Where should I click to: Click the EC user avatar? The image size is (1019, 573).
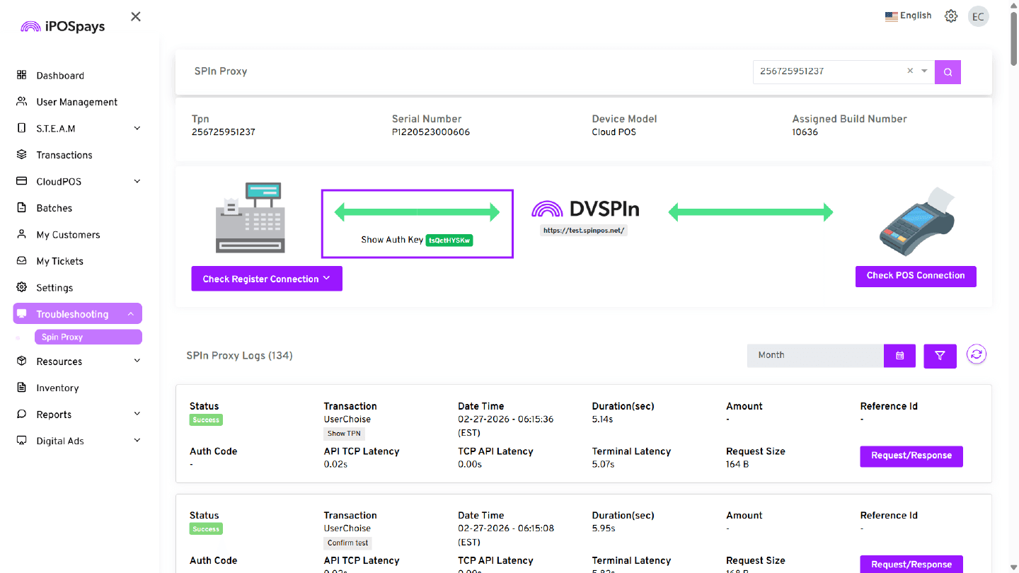click(979, 17)
